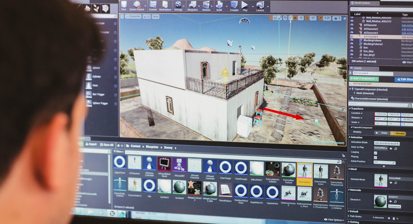The width and height of the screenshot is (413, 224).
Task: Open grid snap size 10 dropdown
Action: pyautogui.click(x=301, y=18)
